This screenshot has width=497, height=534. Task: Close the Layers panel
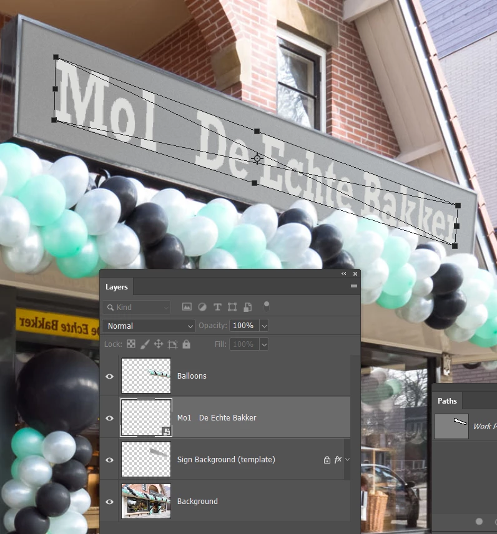click(x=355, y=273)
